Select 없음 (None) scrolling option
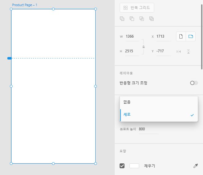Viewport: 203px width, 175px height. click(159, 102)
